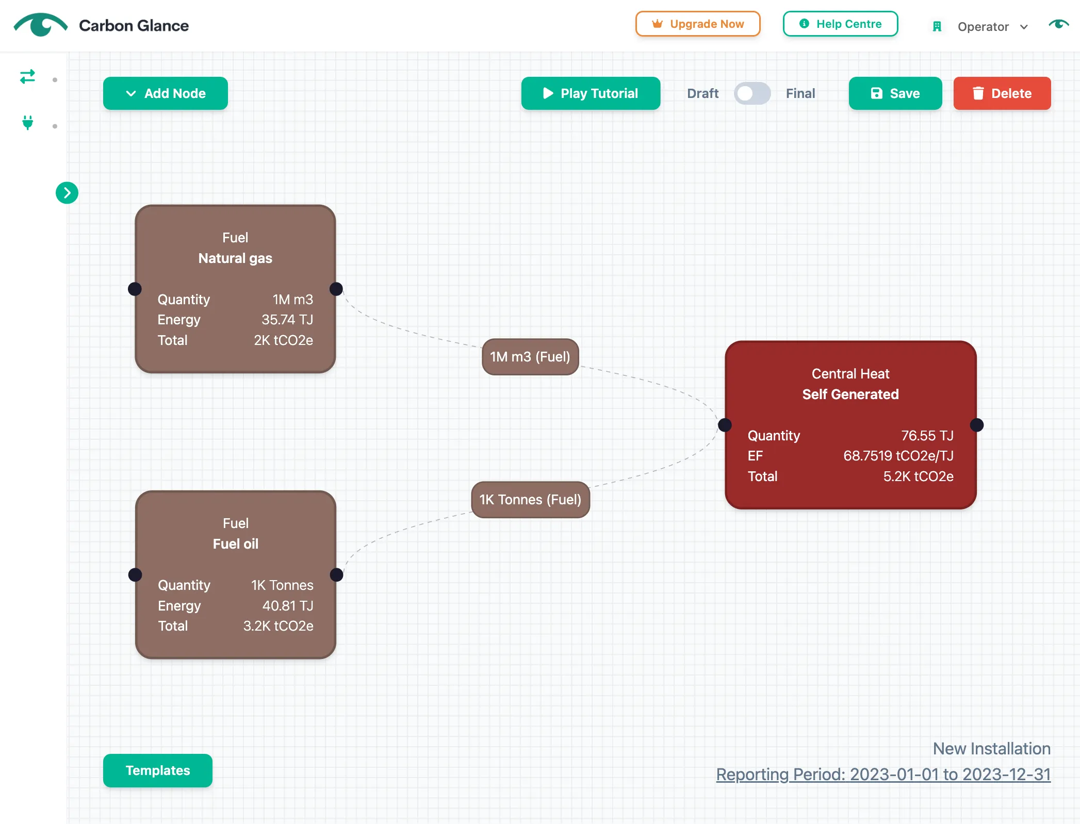Click the Final label

click(x=800, y=93)
